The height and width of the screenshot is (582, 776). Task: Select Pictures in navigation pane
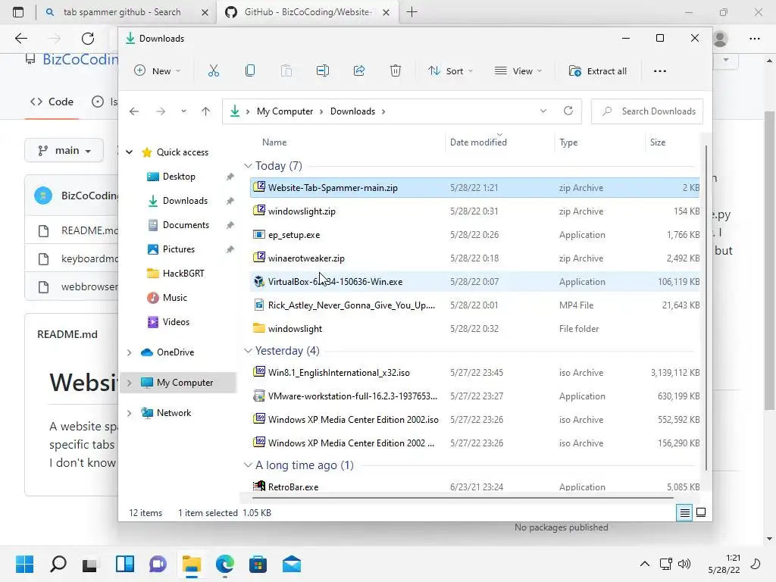[179, 249]
